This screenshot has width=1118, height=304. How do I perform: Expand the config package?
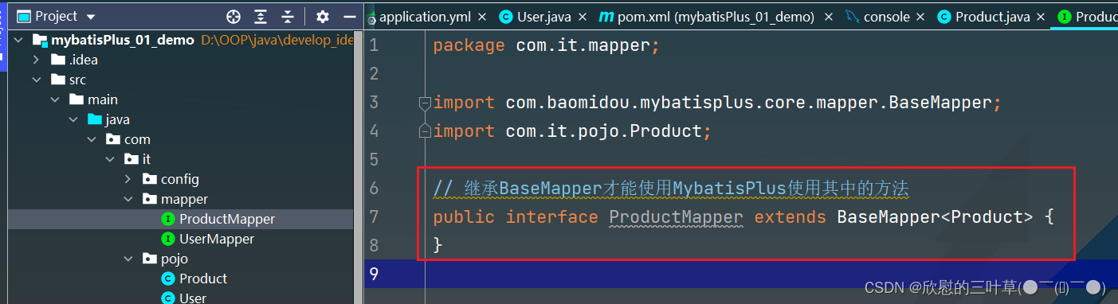click(127, 179)
